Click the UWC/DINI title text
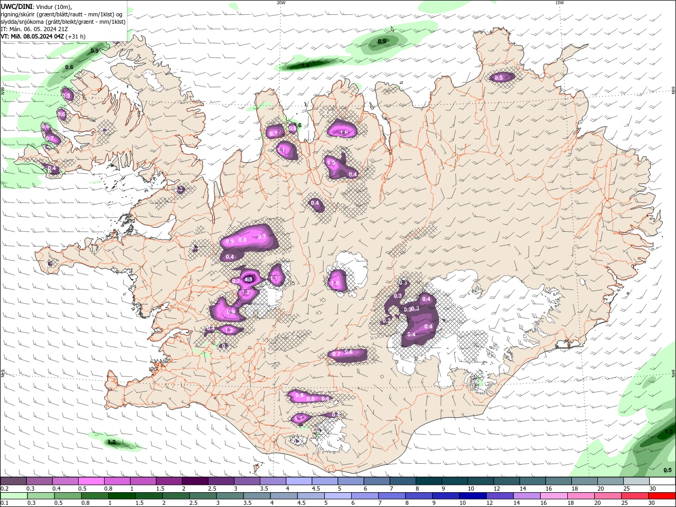The width and height of the screenshot is (676, 507). [16, 6]
